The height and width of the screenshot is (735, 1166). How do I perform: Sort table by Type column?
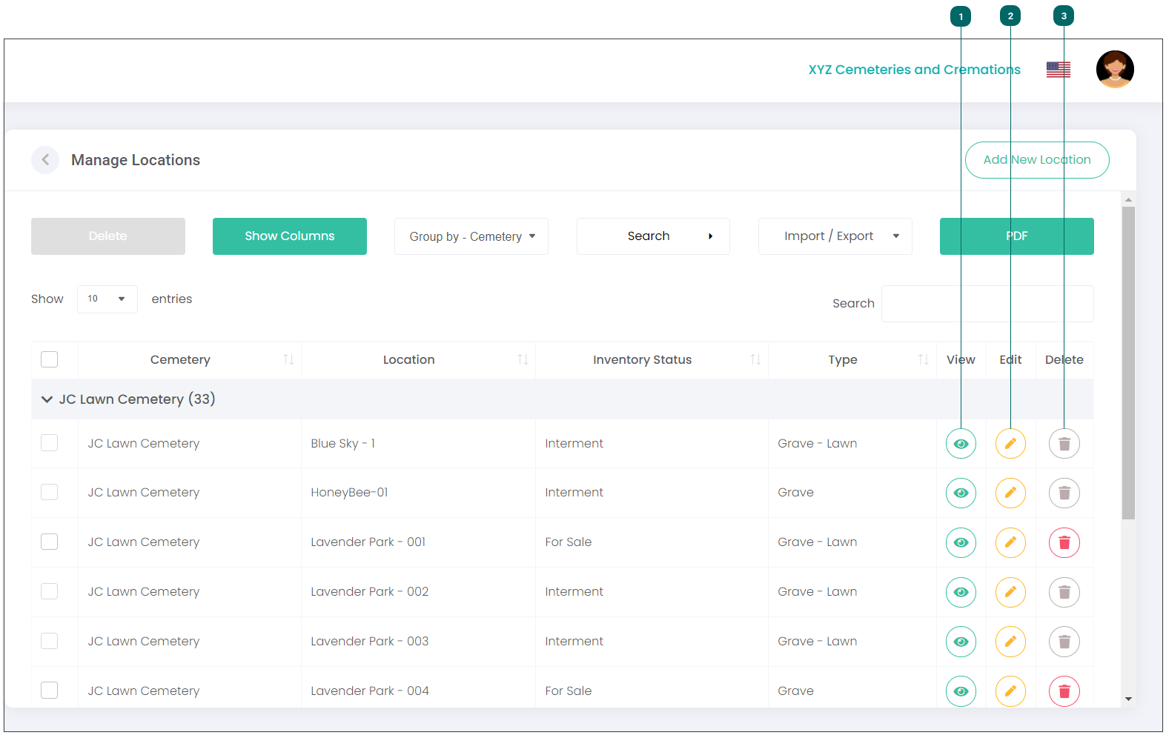(923, 359)
